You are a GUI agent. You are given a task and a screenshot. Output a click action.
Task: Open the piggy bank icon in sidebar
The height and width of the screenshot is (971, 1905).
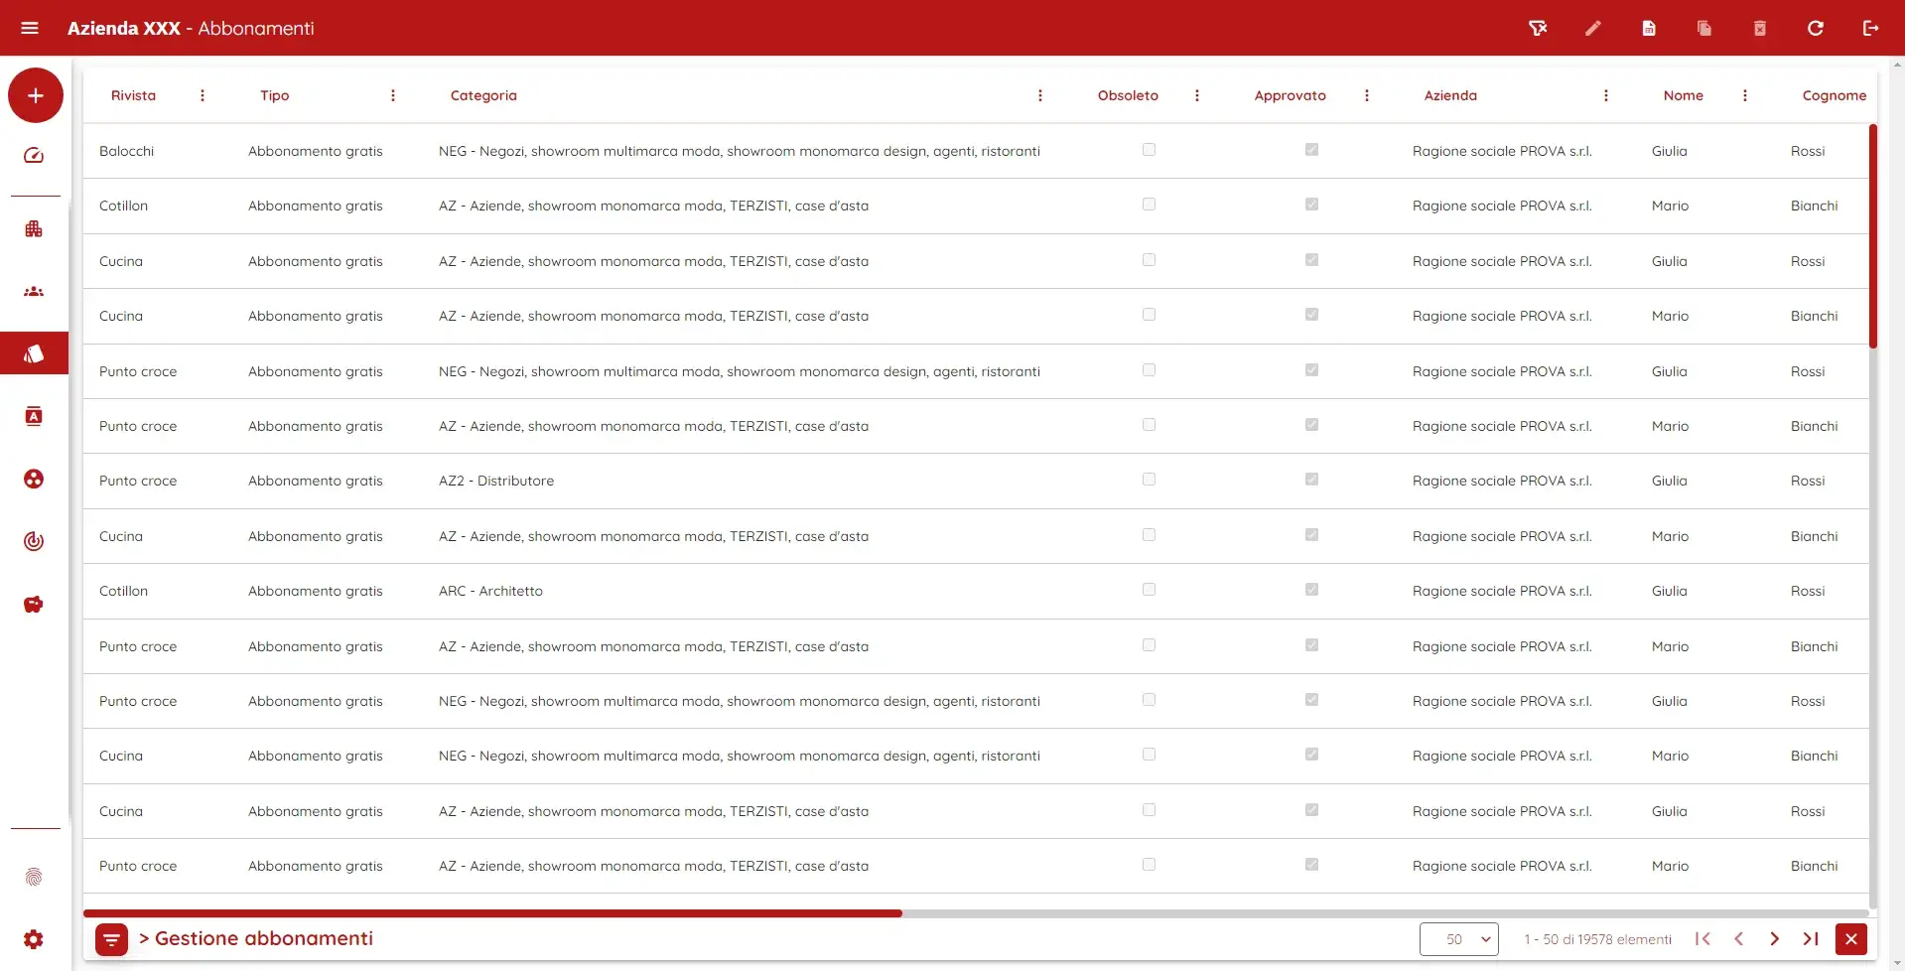[34, 605]
